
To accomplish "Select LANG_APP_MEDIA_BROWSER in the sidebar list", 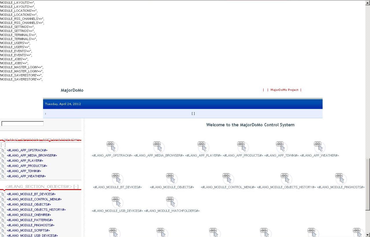I will [x=32, y=155].
